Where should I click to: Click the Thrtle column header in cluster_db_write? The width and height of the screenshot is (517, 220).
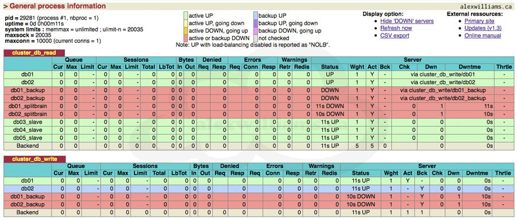click(x=503, y=173)
